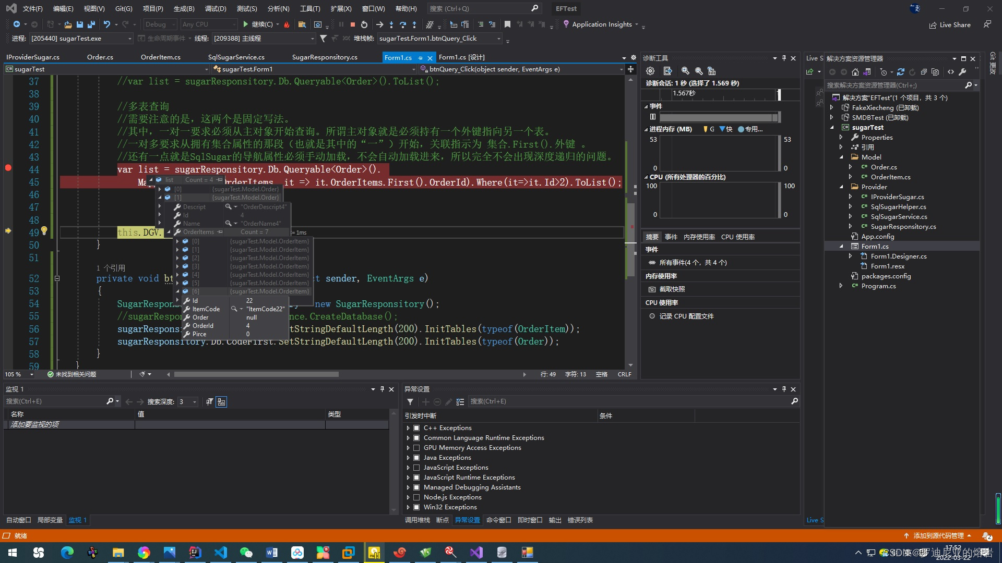This screenshot has height=563, width=1002.
Task: Click the Stop Debugging red square icon
Action: [x=353, y=25]
